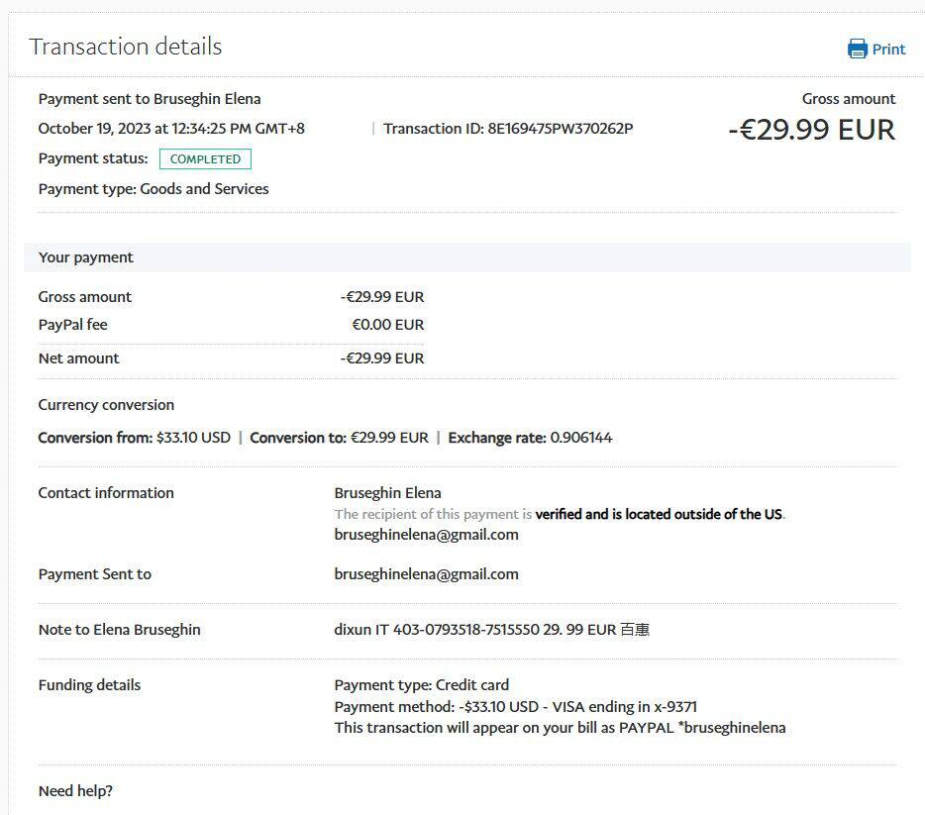The width and height of the screenshot is (925, 815).
Task: Click the printer icon
Action: [x=857, y=49]
